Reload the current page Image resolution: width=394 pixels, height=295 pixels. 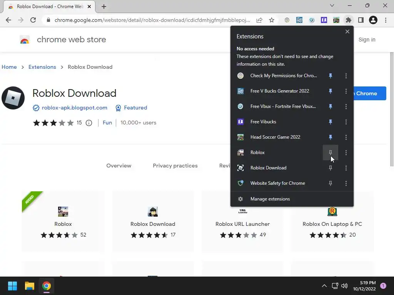coord(33,20)
